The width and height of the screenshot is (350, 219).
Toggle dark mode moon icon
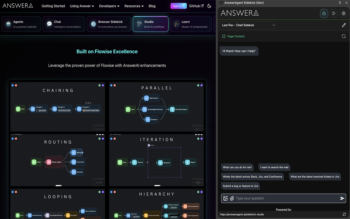click(209, 6)
